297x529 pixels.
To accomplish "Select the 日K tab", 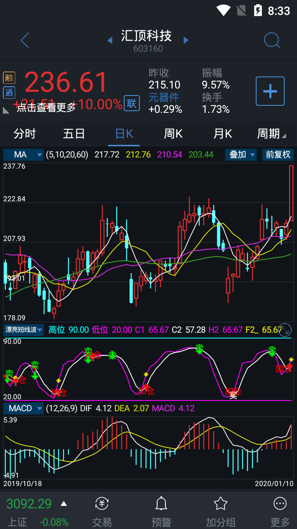I will click(x=124, y=133).
